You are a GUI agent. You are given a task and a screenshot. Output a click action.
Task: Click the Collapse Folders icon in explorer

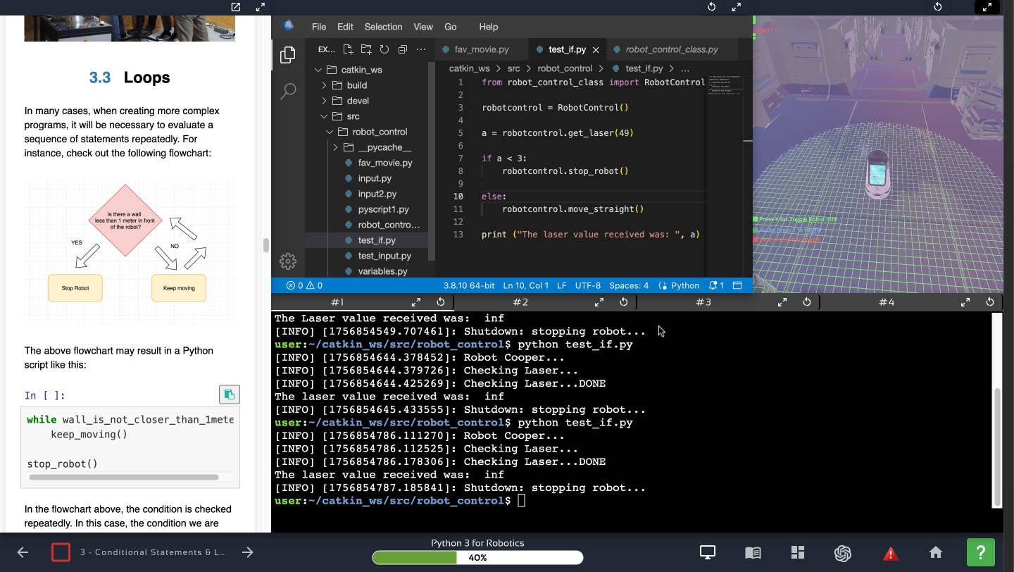click(x=402, y=49)
